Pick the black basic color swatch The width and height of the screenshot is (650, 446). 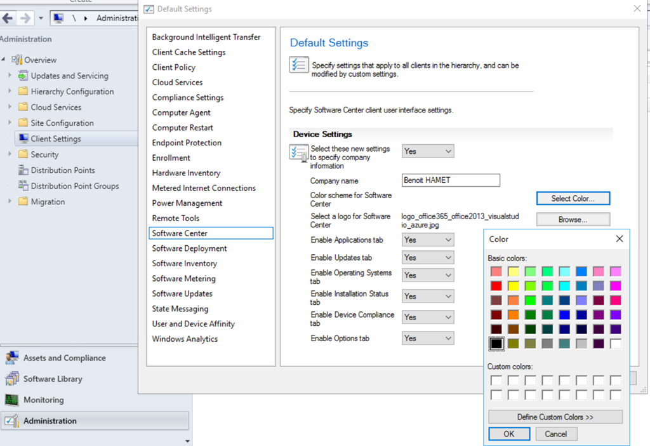click(496, 344)
